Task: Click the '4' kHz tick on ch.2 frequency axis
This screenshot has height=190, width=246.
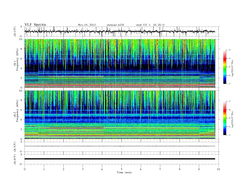Action: [22, 120]
